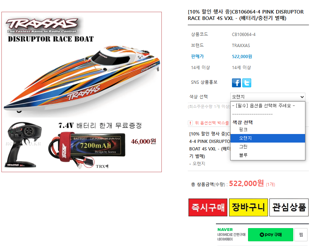Click the Traxxas transmitter controller image
Image resolution: width=315 pixels, height=247 pixels.
(24, 144)
